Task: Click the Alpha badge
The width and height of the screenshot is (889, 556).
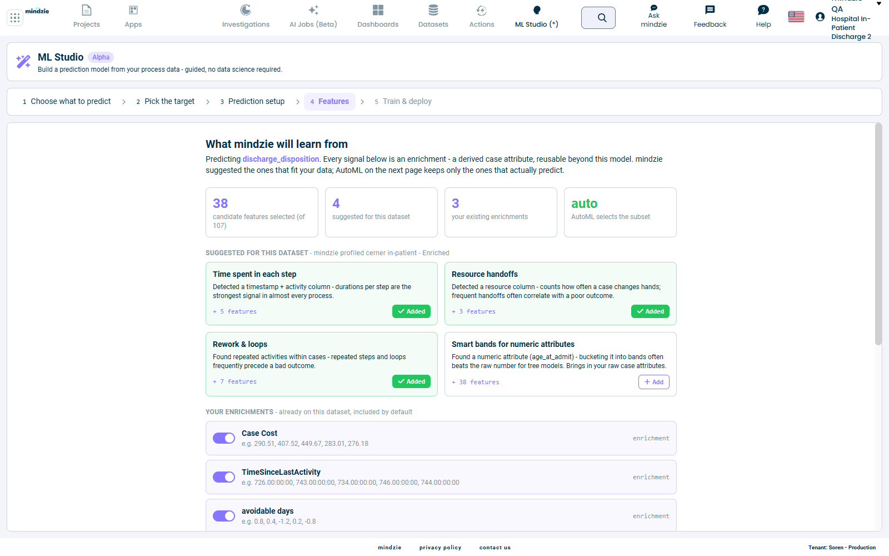Action: [x=101, y=57]
